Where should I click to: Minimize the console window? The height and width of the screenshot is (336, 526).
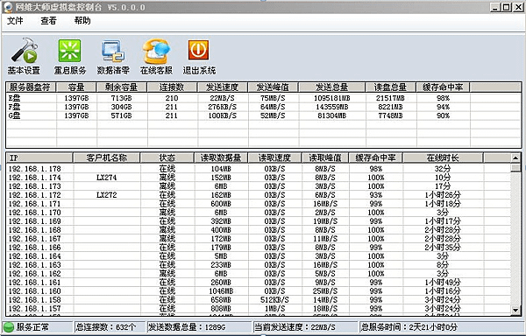pos(494,7)
